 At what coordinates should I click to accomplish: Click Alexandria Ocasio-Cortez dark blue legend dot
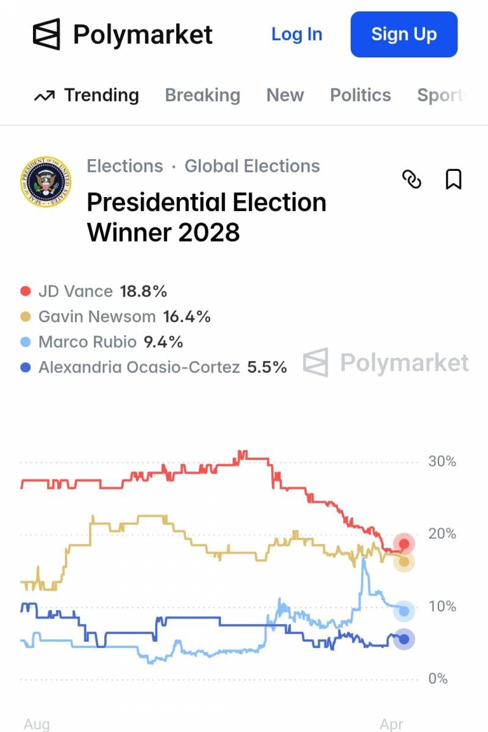coord(26,367)
